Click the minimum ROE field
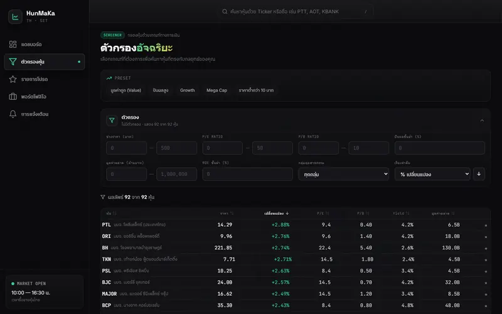The width and height of the screenshot is (502, 314). click(x=247, y=174)
